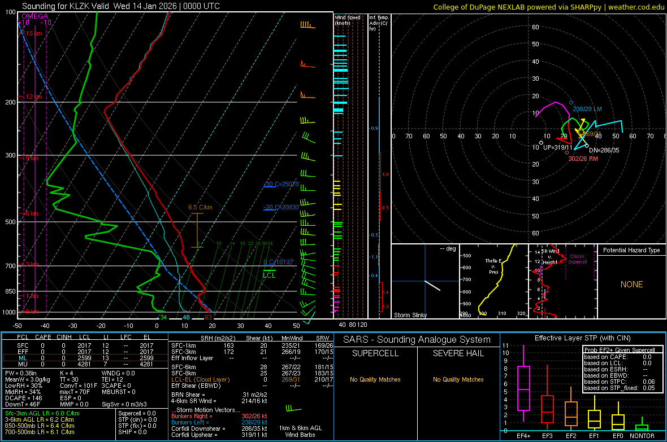Click the 'Wind Speed (knots)' panel header
667x442 pixels.
pos(348,20)
